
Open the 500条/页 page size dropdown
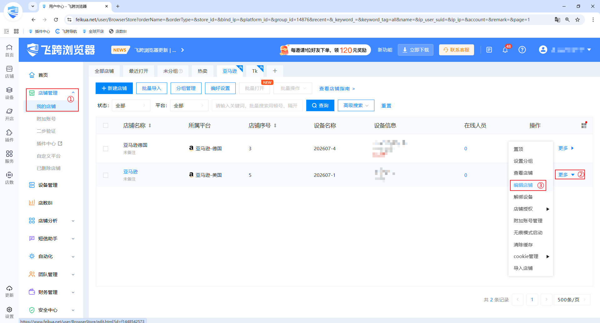click(x=572, y=300)
